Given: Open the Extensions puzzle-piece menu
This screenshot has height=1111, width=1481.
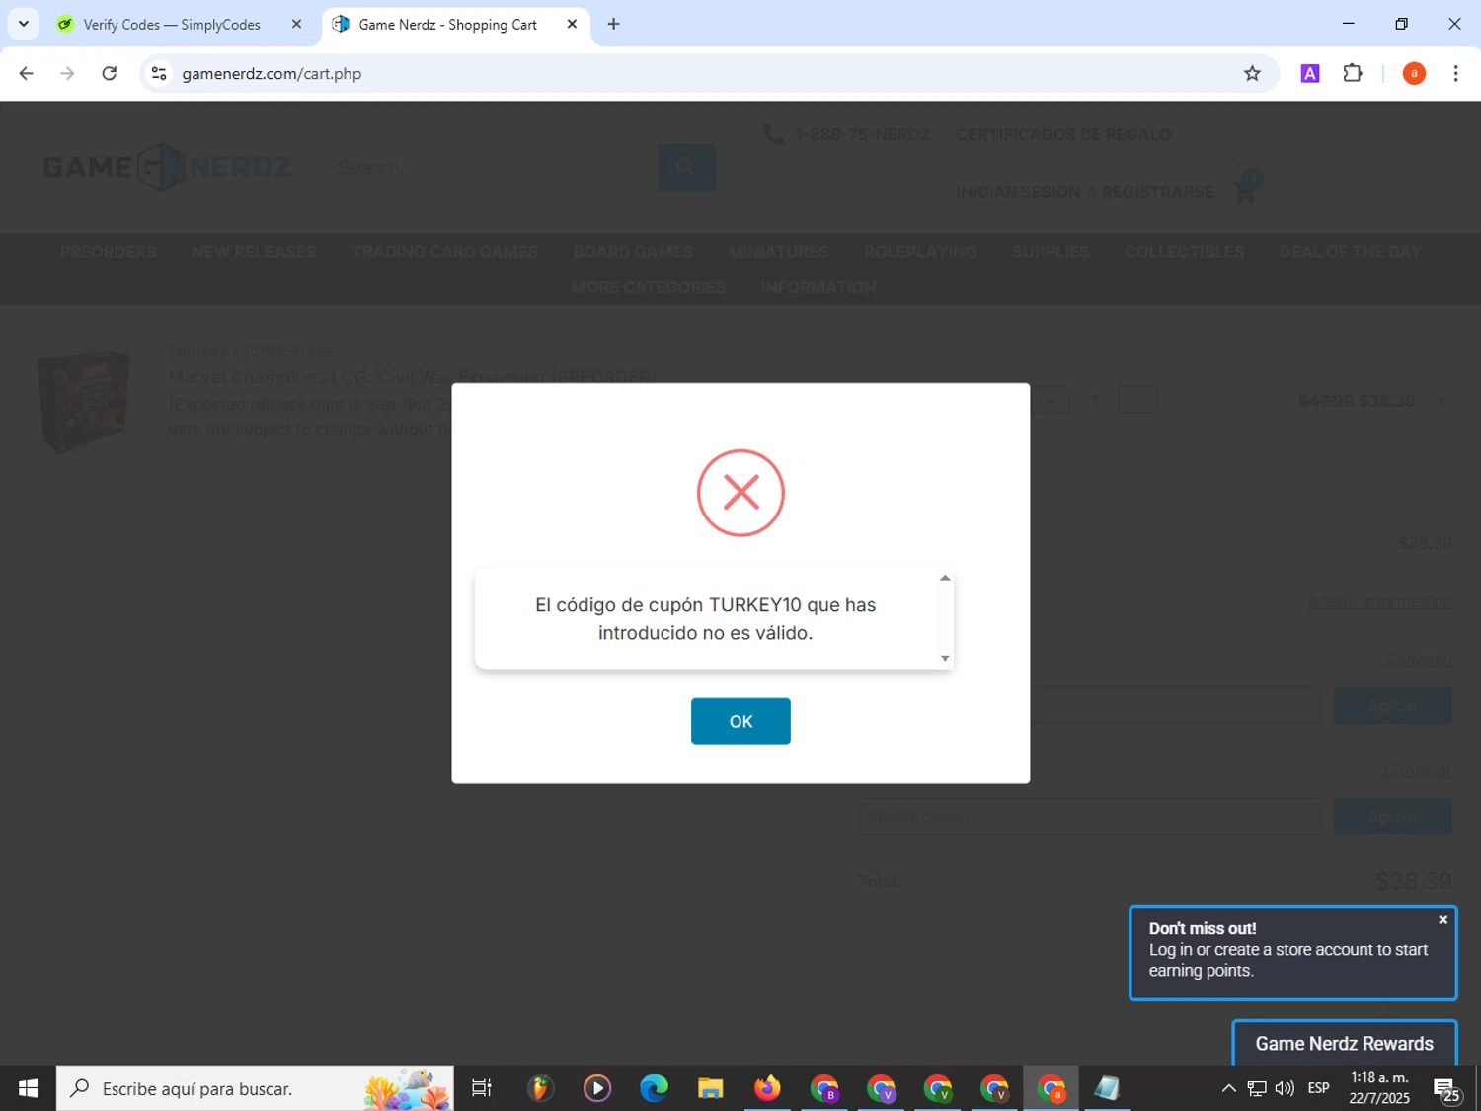Looking at the screenshot, I should click(x=1353, y=73).
